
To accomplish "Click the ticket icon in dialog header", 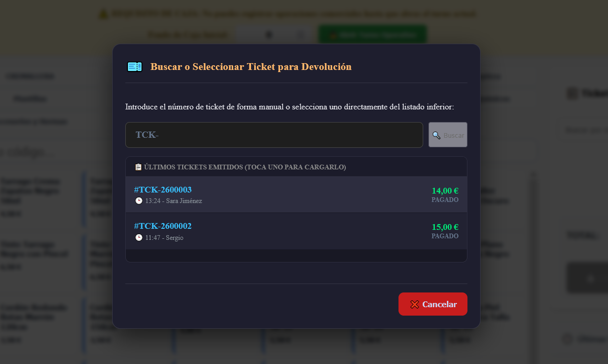I will pos(135,67).
